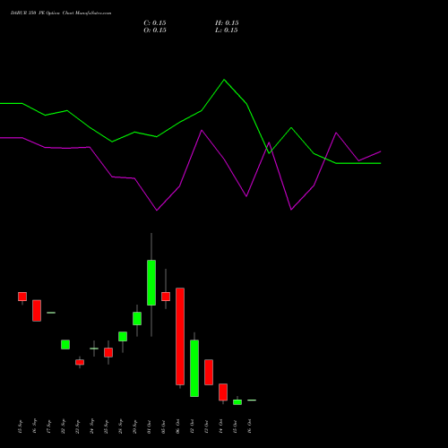This screenshot has width=448, height=448.
Task: Click the chart title text at top left
Action: (x=61, y=13)
